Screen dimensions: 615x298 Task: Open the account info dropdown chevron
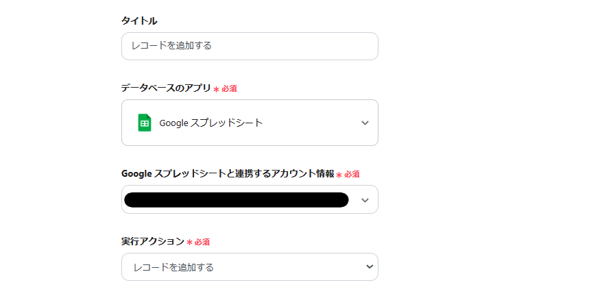[x=365, y=200]
